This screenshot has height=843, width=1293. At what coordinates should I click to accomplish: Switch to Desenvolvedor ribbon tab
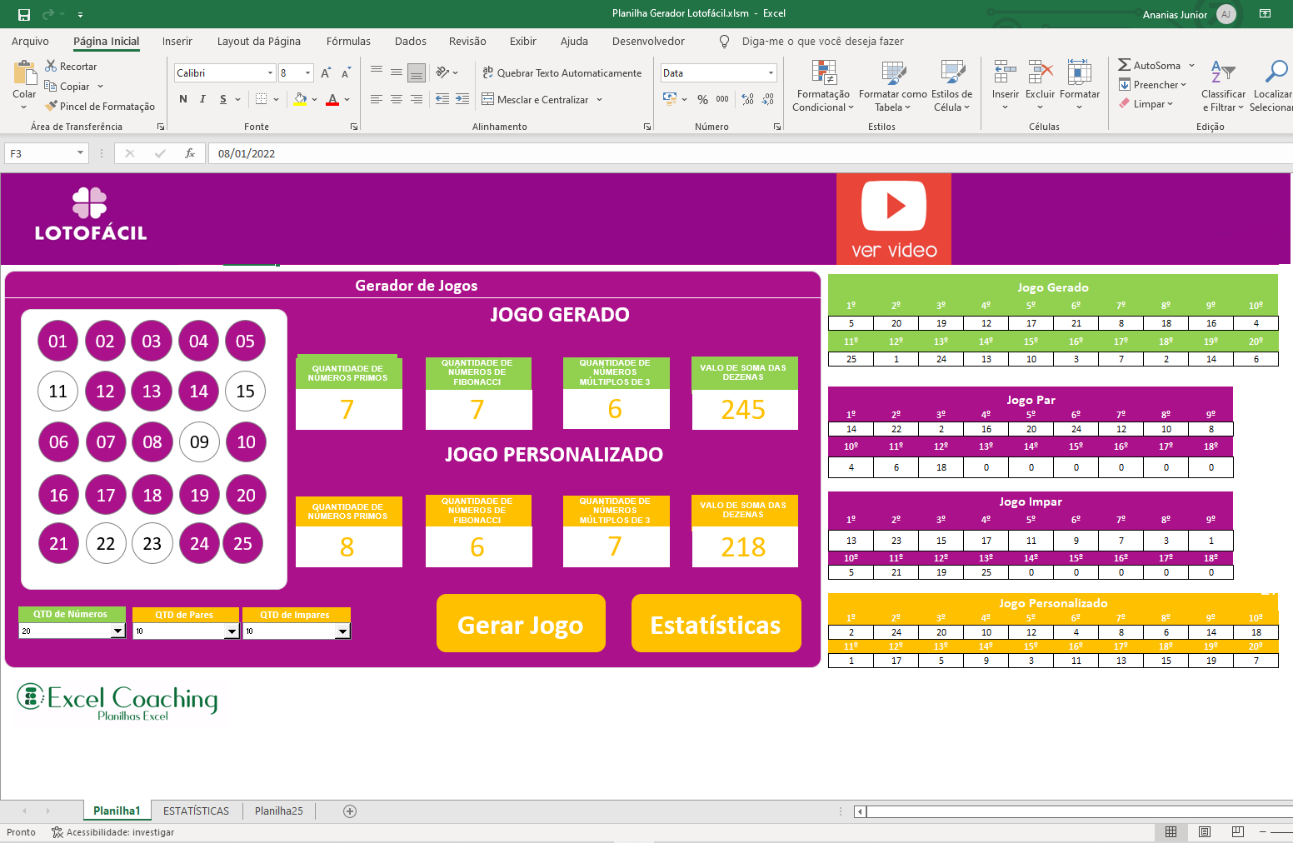coord(648,41)
